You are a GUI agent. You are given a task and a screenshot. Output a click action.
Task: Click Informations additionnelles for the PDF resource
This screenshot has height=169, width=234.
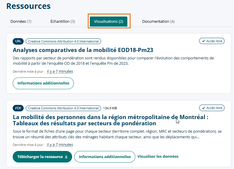click(105, 157)
